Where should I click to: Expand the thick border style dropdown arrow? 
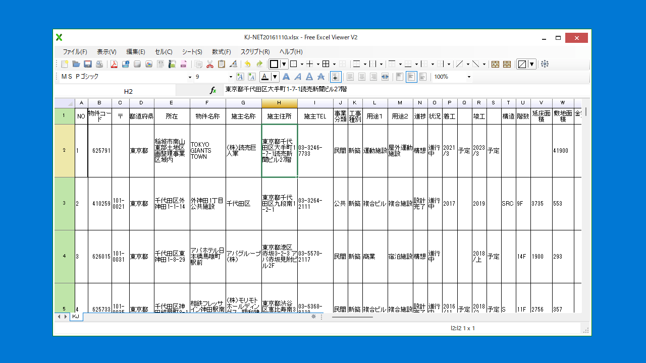[x=284, y=64]
